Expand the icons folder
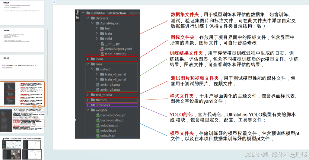Viewport: 309px width, 160px height. tap(88, 59)
